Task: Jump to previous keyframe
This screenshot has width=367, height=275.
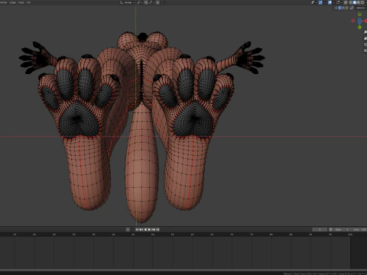Action: (x=141, y=229)
